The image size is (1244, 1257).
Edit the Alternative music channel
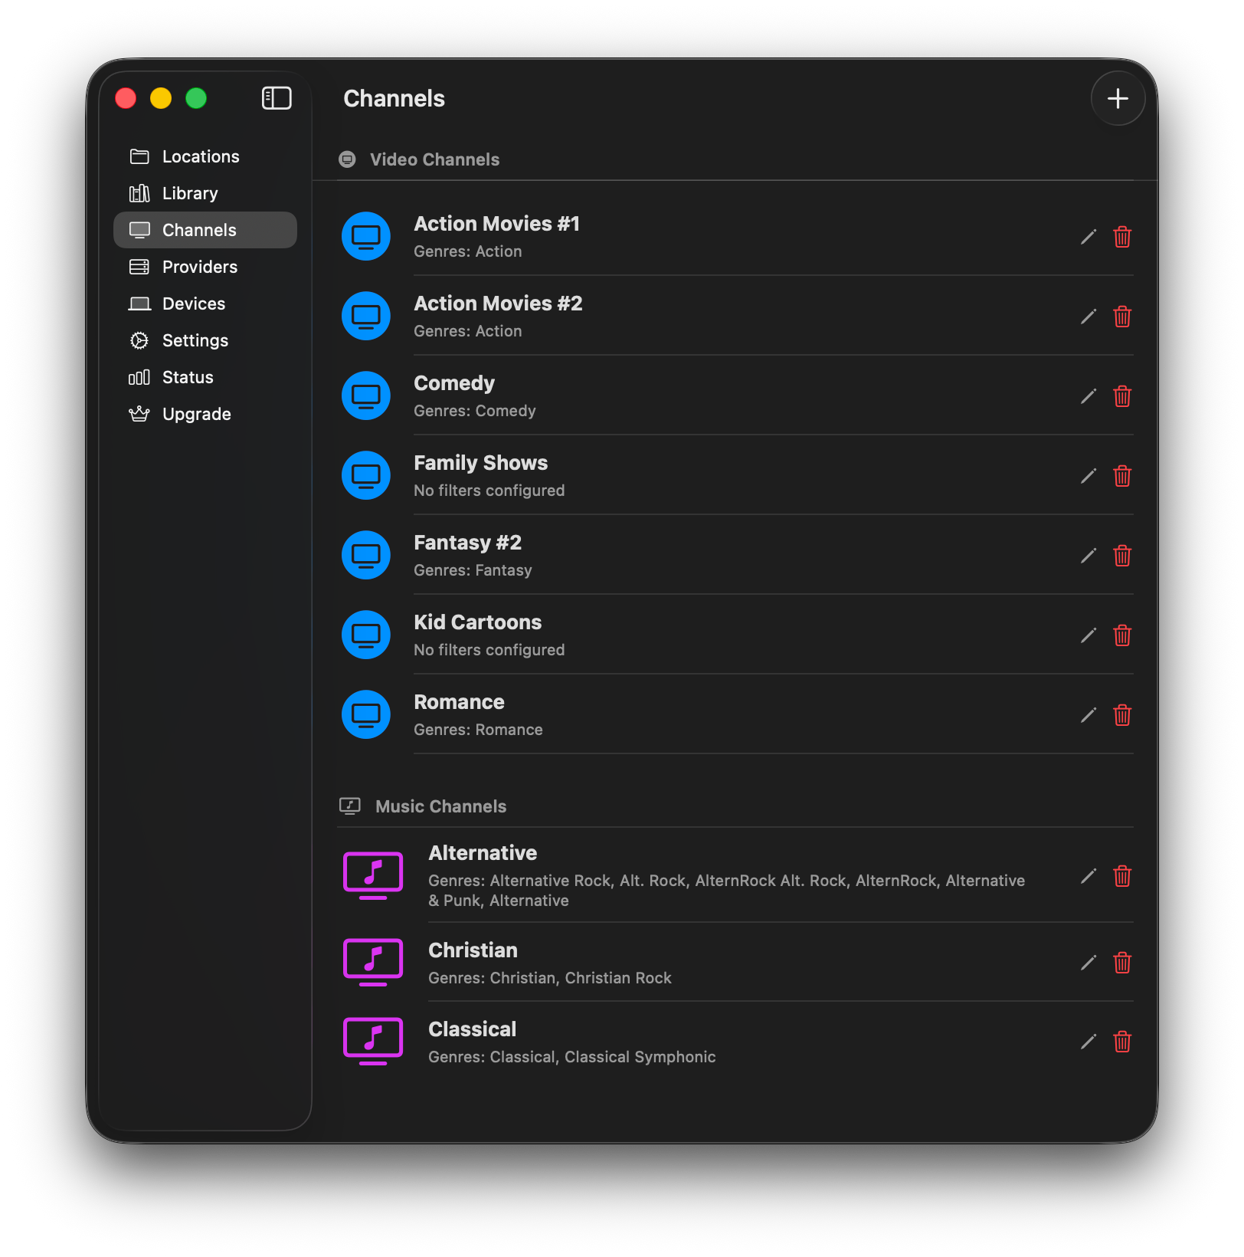[1088, 876]
